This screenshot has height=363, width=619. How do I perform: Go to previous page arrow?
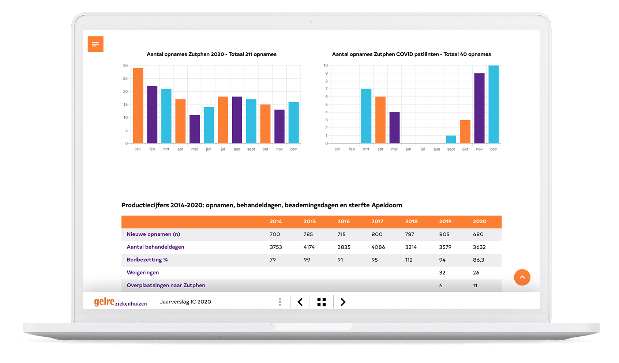click(300, 302)
